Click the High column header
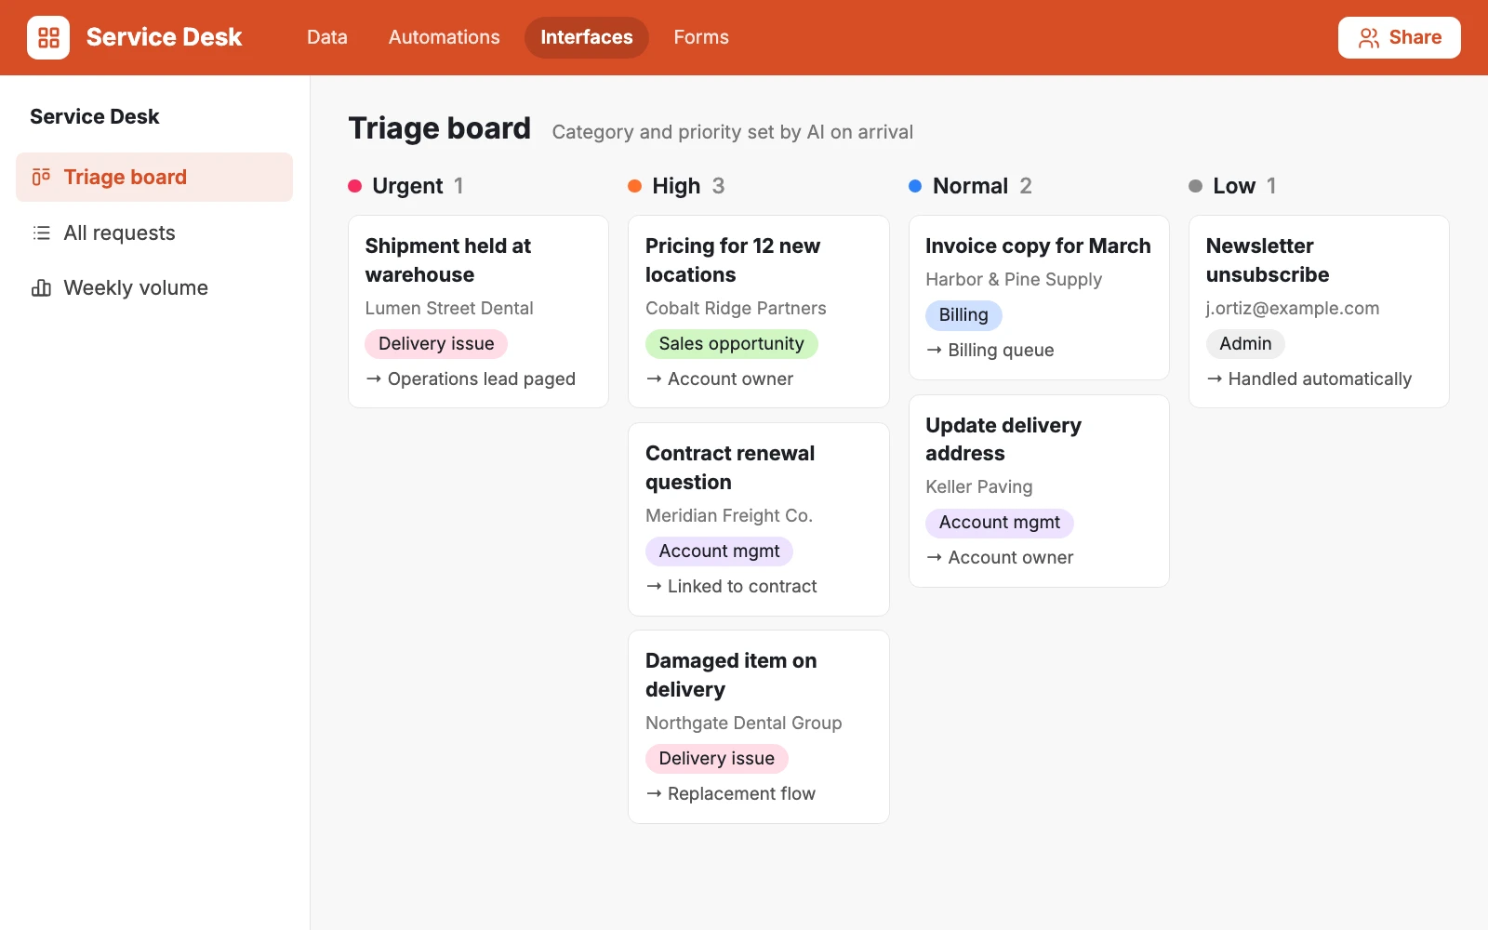This screenshot has width=1488, height=930. [x=676, y=186]
